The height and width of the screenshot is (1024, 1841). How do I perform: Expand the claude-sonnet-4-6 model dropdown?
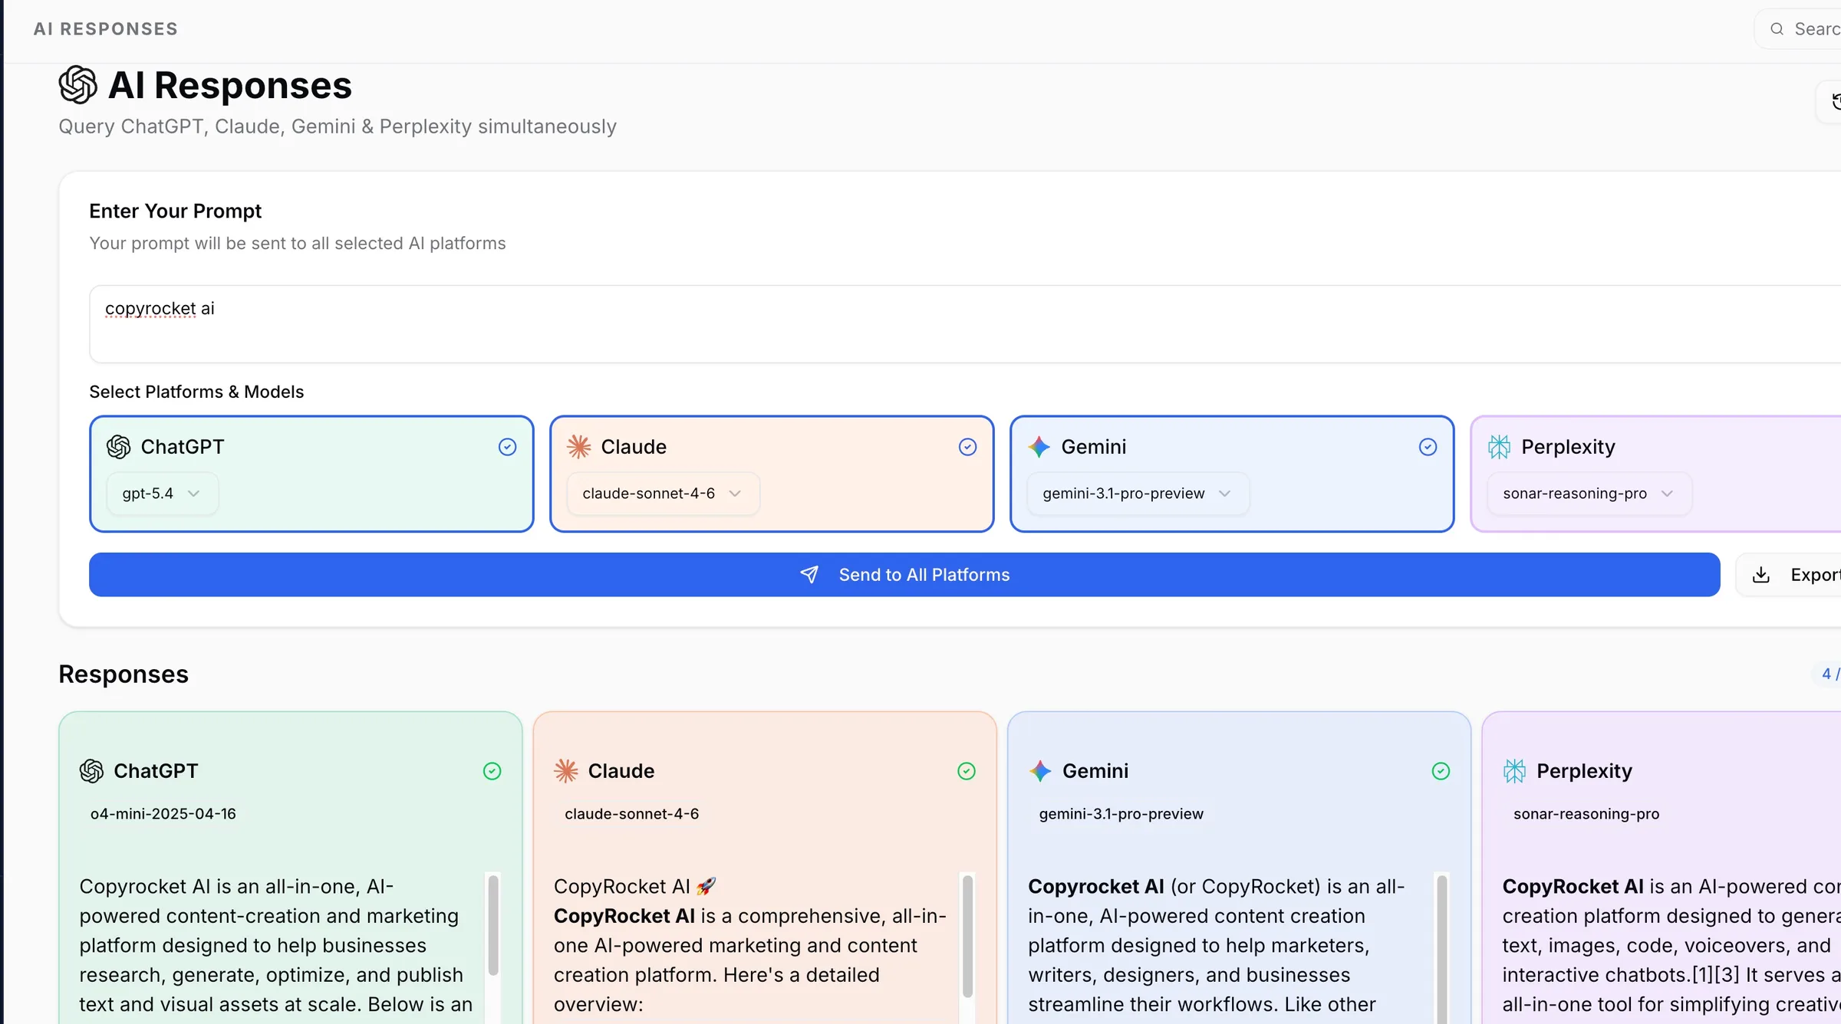pos(662,494)
